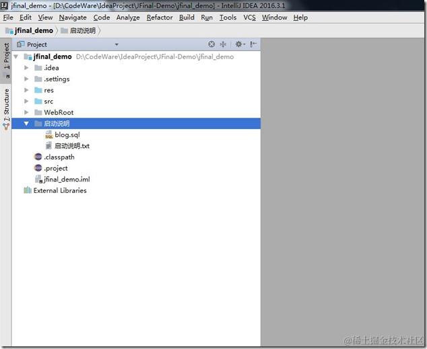This screenshot has height=349, width=427.
Task: Select the src source folder icon
Action: pyautogui.click(x=38, y=101)
